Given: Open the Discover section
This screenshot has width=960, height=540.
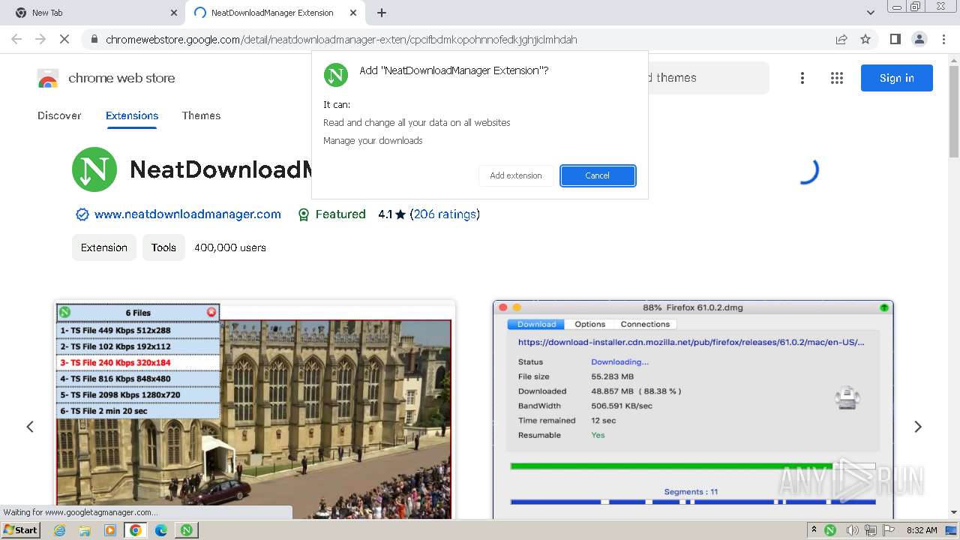Looking at the screenshot, I should (59, 115).
